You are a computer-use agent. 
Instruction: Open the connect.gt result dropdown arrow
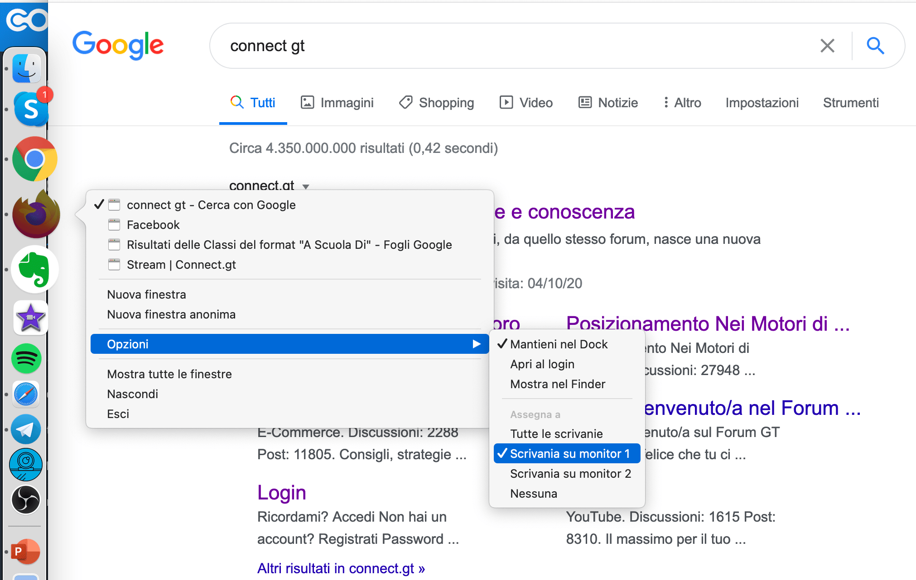pos(306,186)
